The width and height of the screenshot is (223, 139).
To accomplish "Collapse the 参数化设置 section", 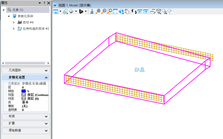I will point(46,78).
